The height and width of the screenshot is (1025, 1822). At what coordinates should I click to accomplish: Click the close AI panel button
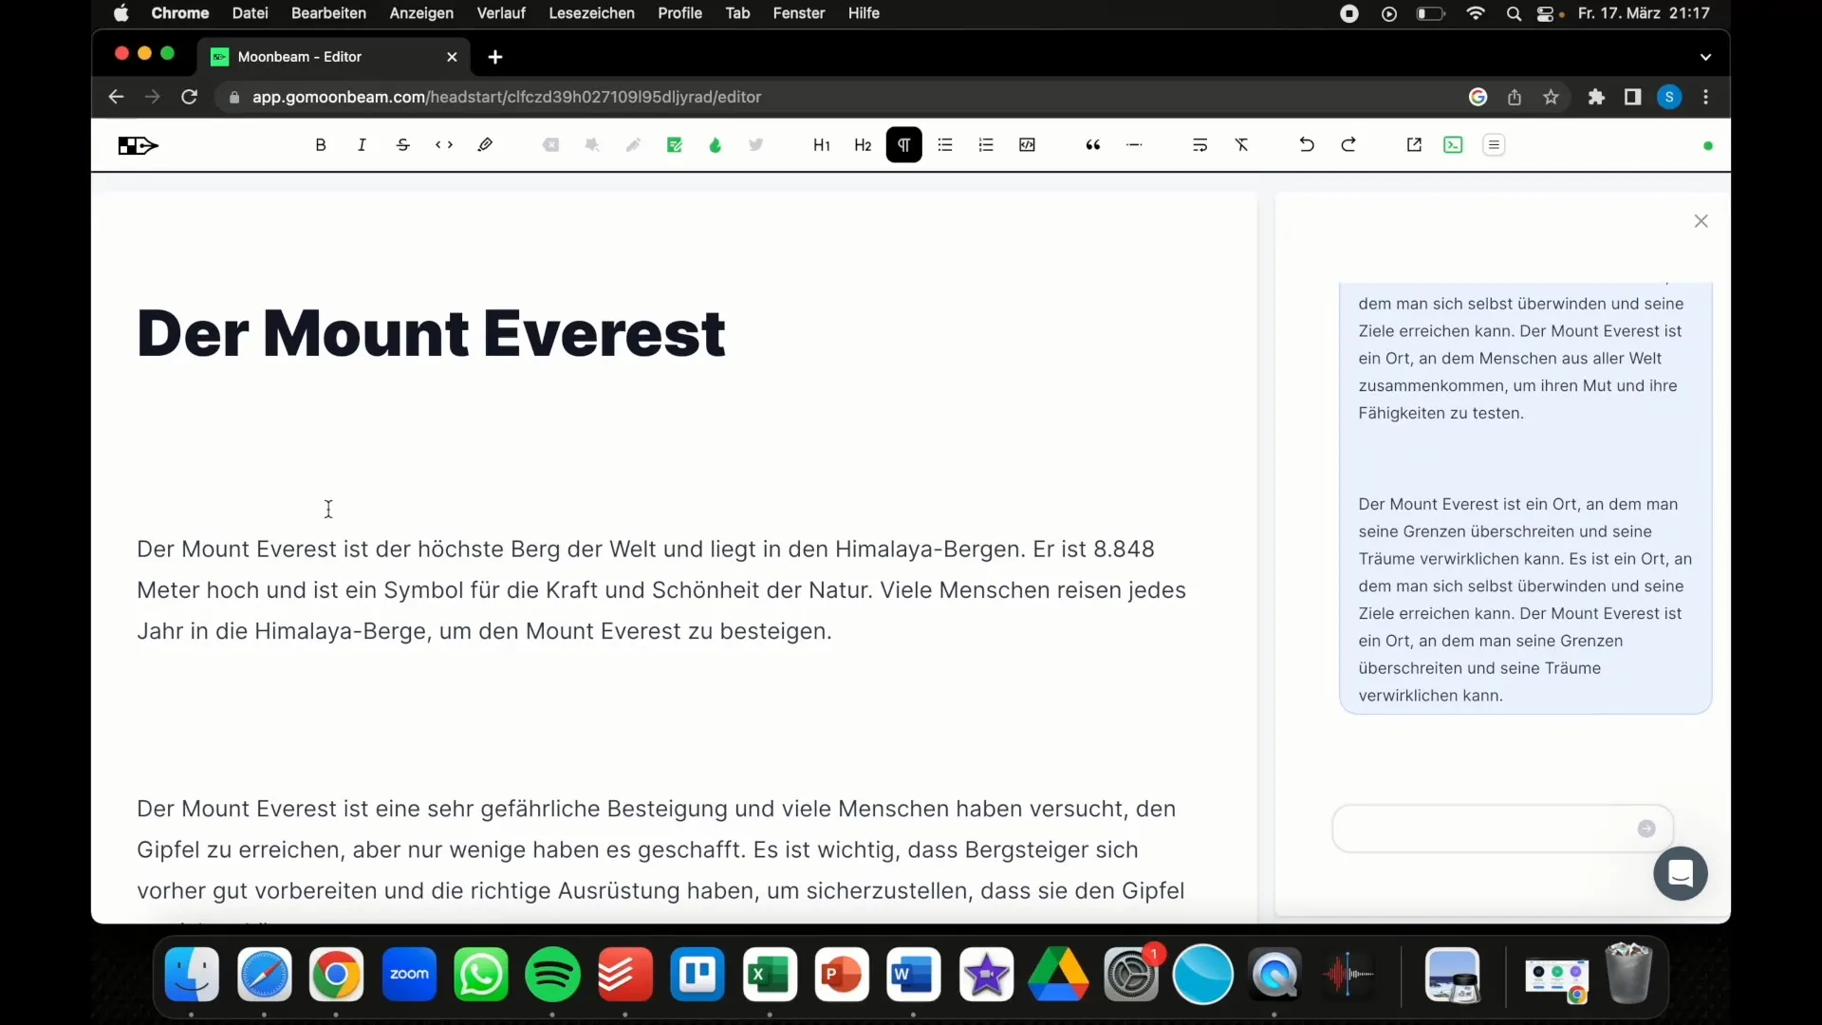[1701, 220]
